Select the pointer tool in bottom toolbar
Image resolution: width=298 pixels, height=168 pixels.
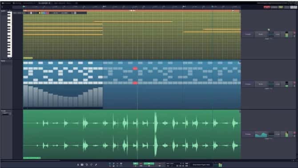coord(78,164)
